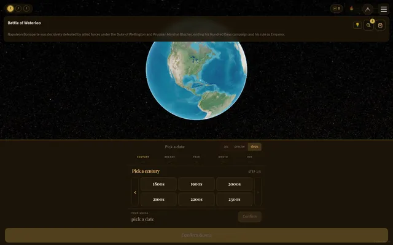Click the flame streak icon
393x245 pixels.
click(352, 9)
